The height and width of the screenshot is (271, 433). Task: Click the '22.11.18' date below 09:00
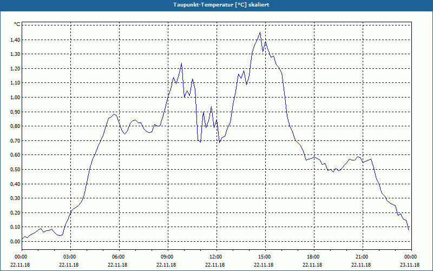[x=167, y=265]
